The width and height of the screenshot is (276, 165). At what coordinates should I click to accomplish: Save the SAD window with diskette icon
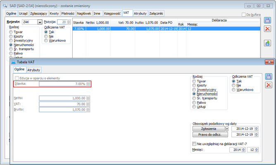point(267,20)
